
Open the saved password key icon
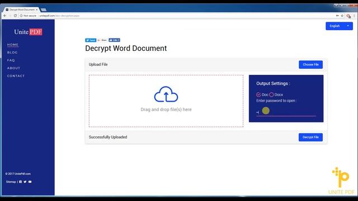(337, 16)
